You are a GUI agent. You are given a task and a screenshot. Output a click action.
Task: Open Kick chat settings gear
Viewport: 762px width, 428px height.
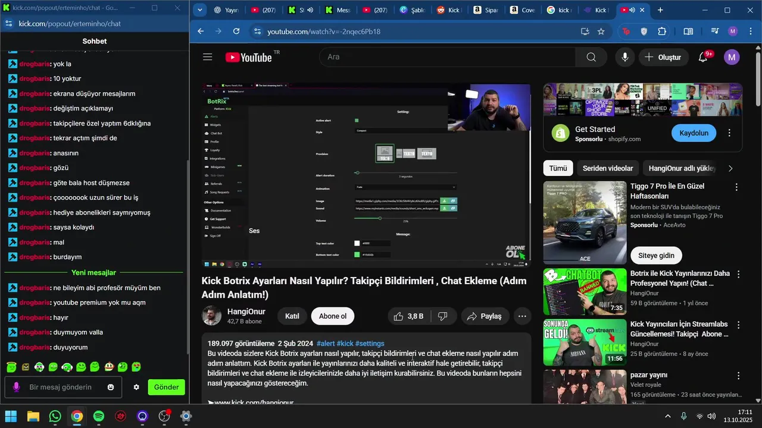136,387
